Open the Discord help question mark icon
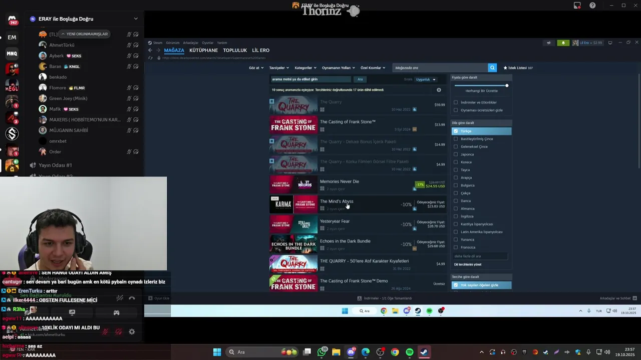 click(593, 5)
